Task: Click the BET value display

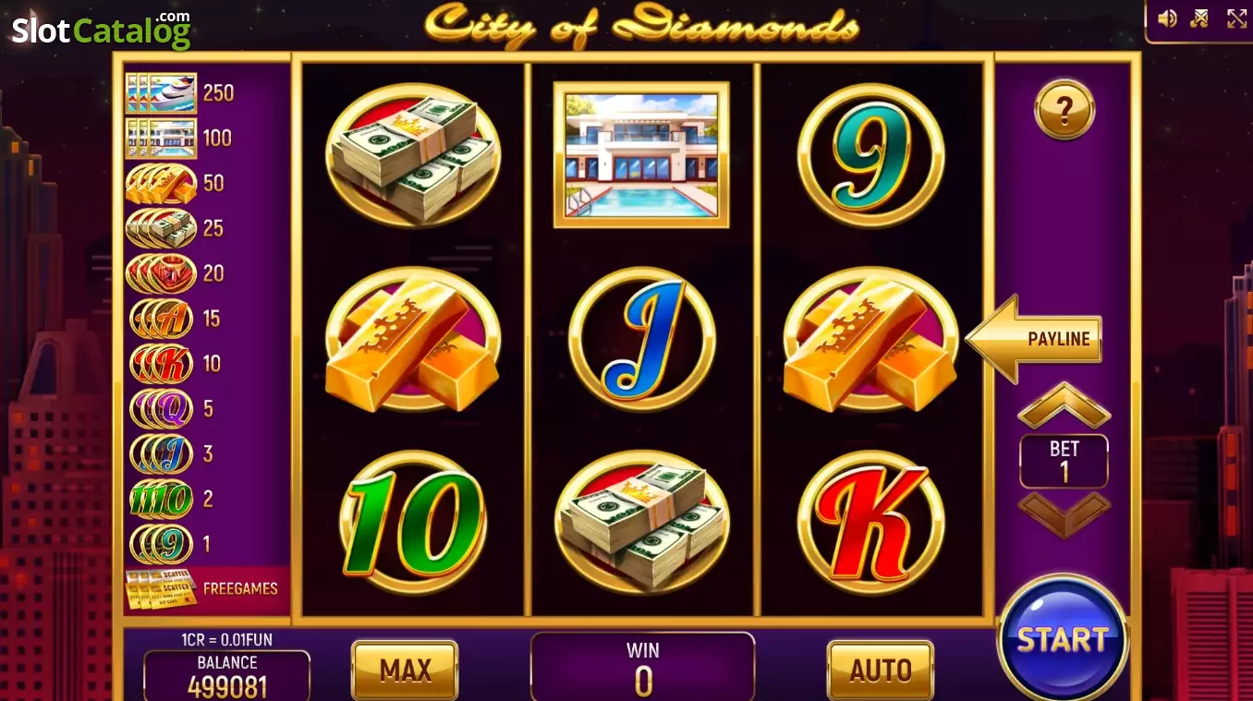Action: pyautogui.click(x=1064, y=461)
